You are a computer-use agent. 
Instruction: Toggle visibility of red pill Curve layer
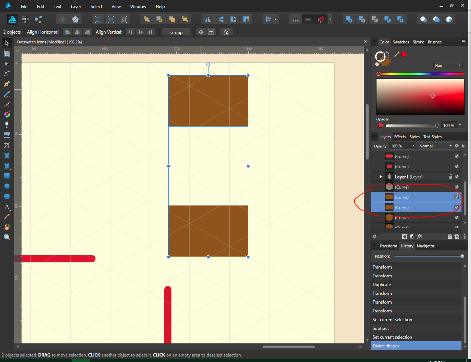(457, 156)
